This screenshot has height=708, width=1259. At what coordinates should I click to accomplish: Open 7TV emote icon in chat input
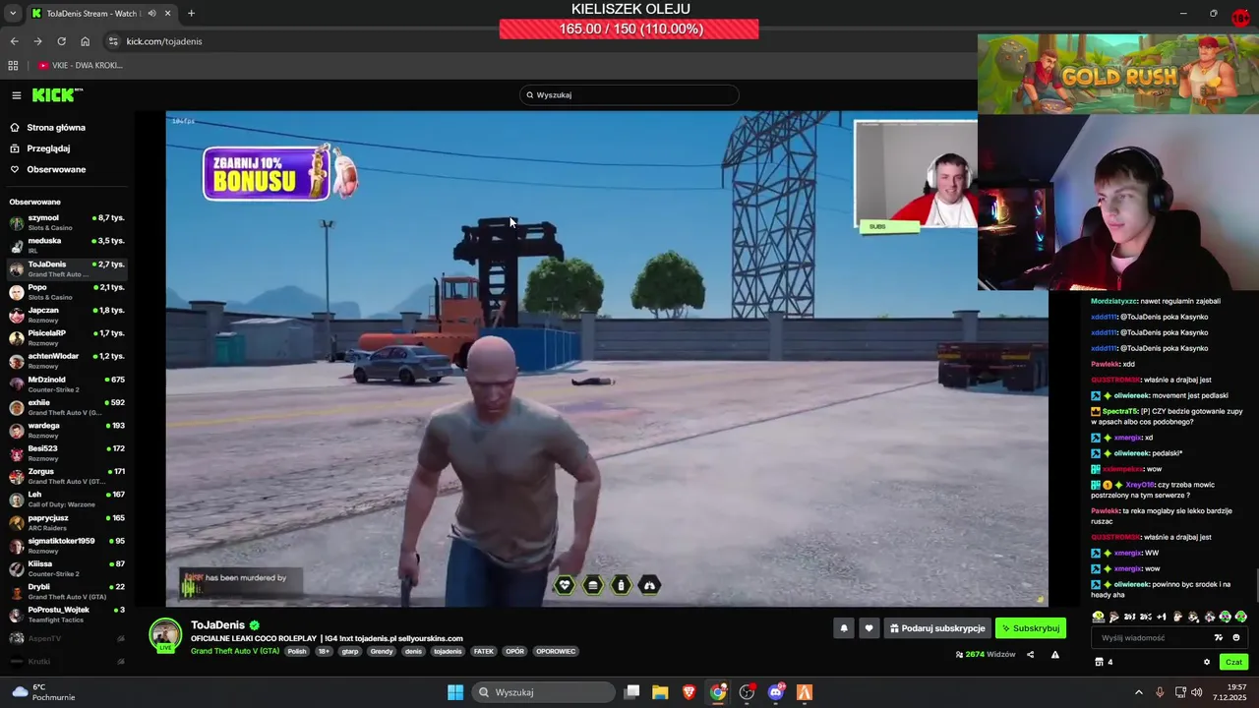(x=1219, y=638)
